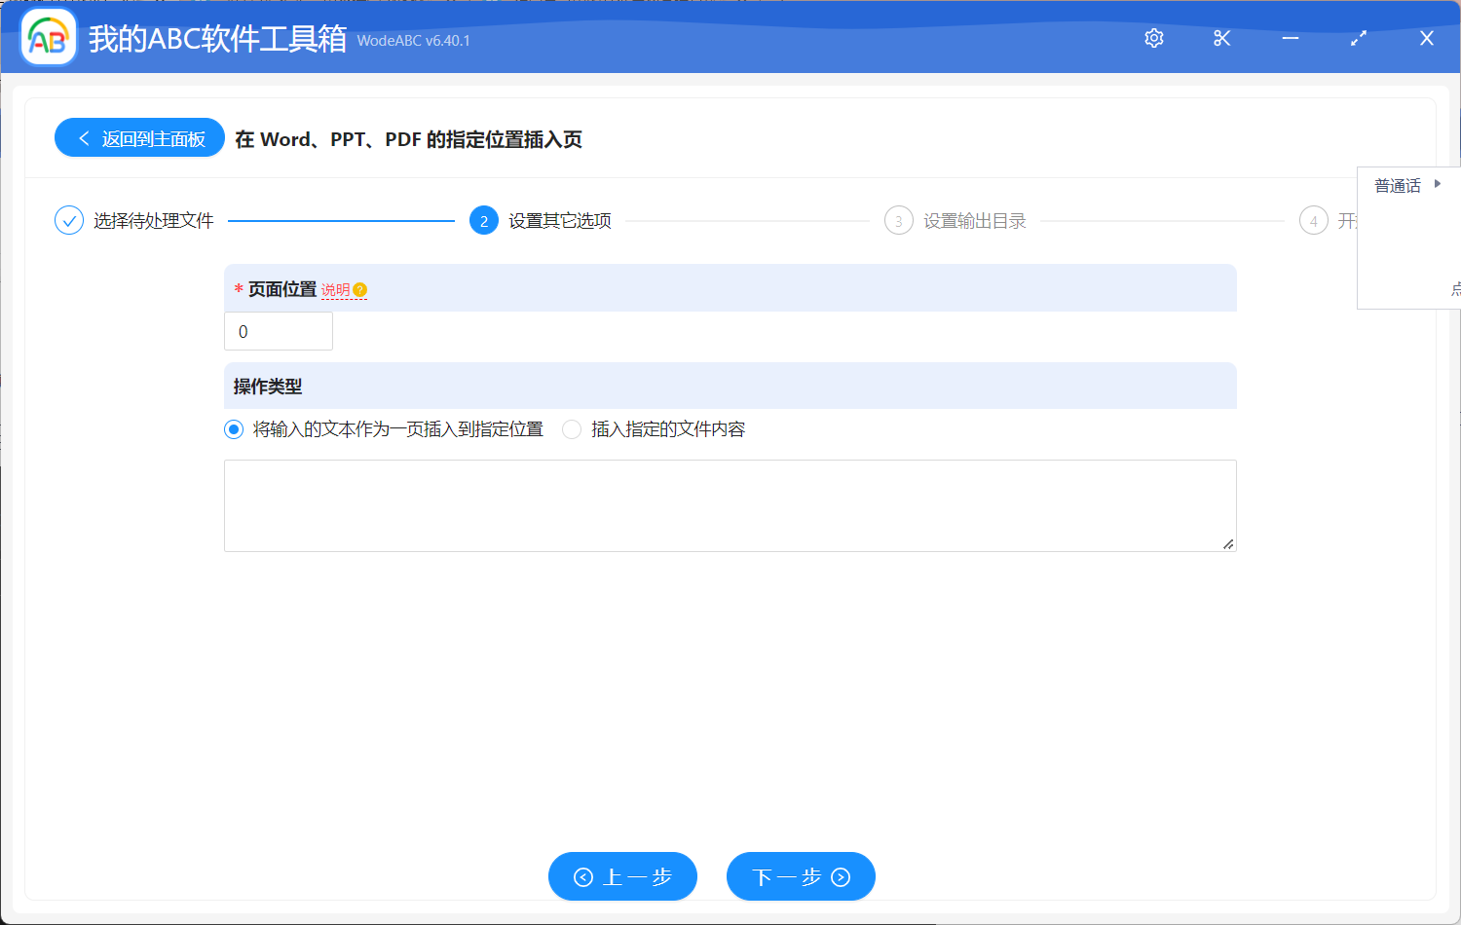Click the grayed circle icon for step 4

(1313, 220)
